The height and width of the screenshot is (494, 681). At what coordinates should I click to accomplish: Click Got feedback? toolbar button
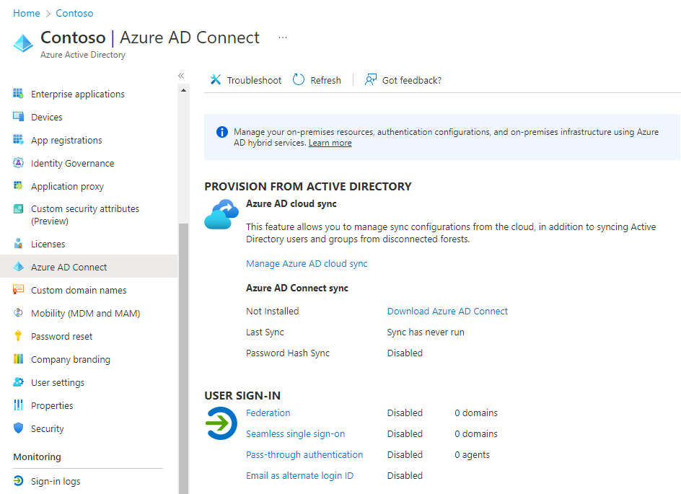coord(403,80)
